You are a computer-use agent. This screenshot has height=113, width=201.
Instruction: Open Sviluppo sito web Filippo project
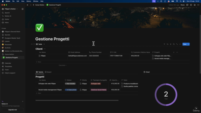pyautogui.click(x=47, y=83)
